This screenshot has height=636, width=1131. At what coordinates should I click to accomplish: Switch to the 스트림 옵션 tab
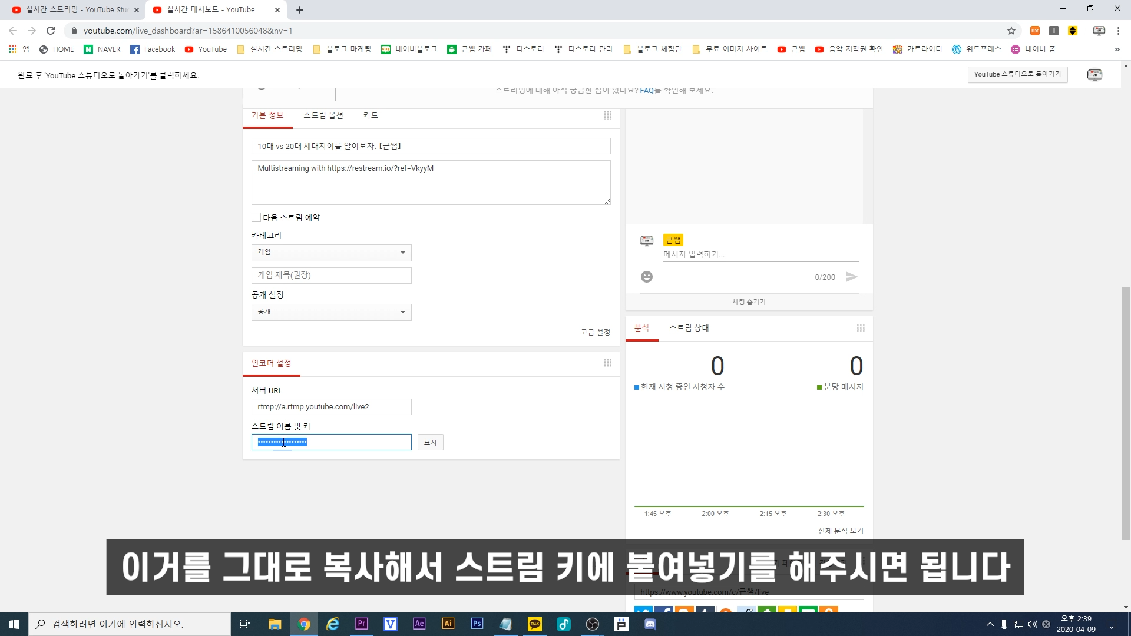coord(323,115)
